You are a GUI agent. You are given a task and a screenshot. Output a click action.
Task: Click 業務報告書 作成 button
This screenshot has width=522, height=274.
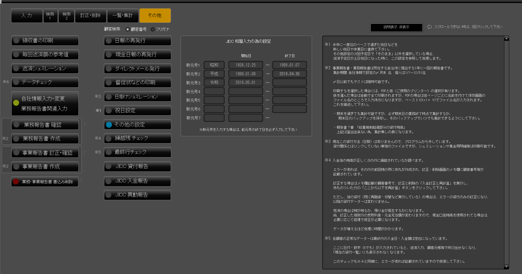point(45,139)
